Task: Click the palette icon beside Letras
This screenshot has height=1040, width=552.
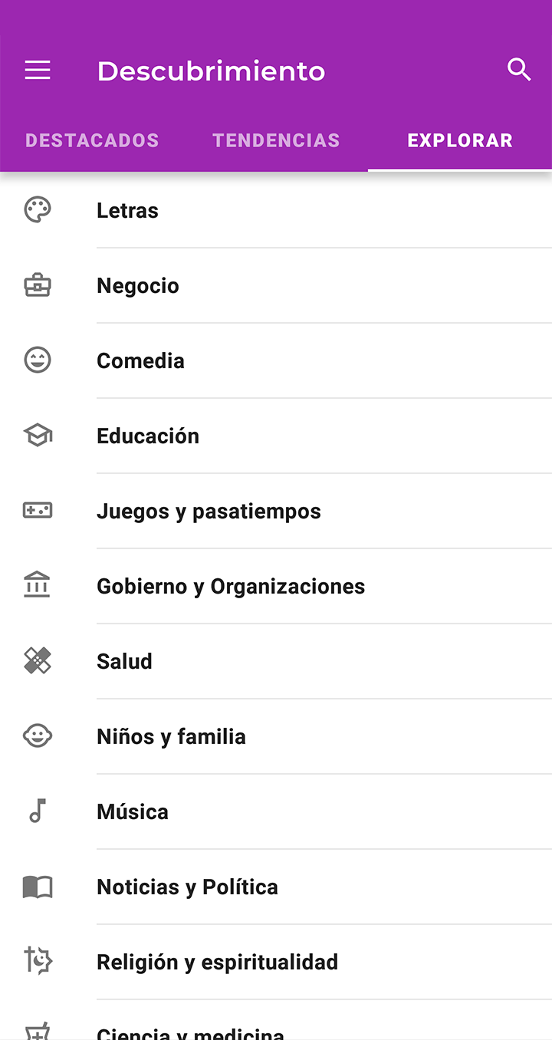Action: point(38,210)
